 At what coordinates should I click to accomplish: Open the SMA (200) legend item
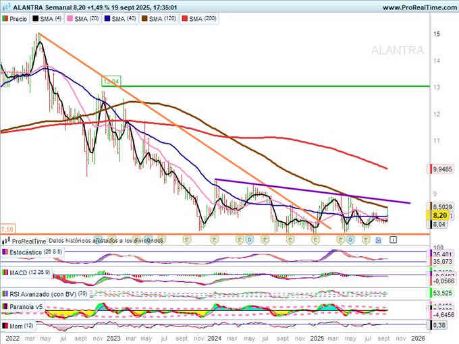tap(199, 19)
